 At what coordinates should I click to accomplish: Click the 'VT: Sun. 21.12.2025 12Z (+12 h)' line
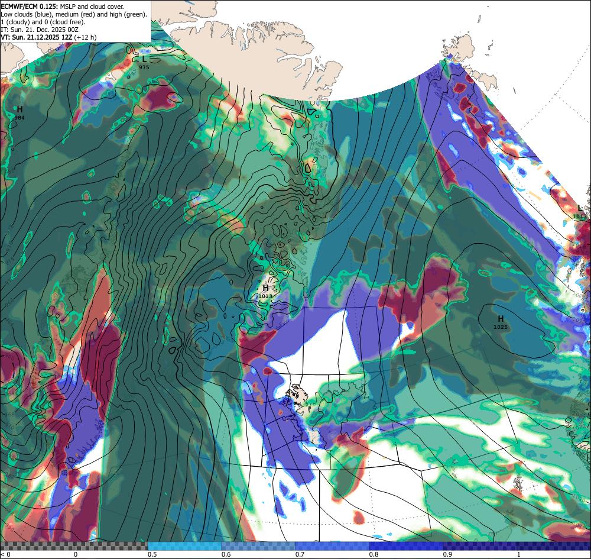pos(48,37)
